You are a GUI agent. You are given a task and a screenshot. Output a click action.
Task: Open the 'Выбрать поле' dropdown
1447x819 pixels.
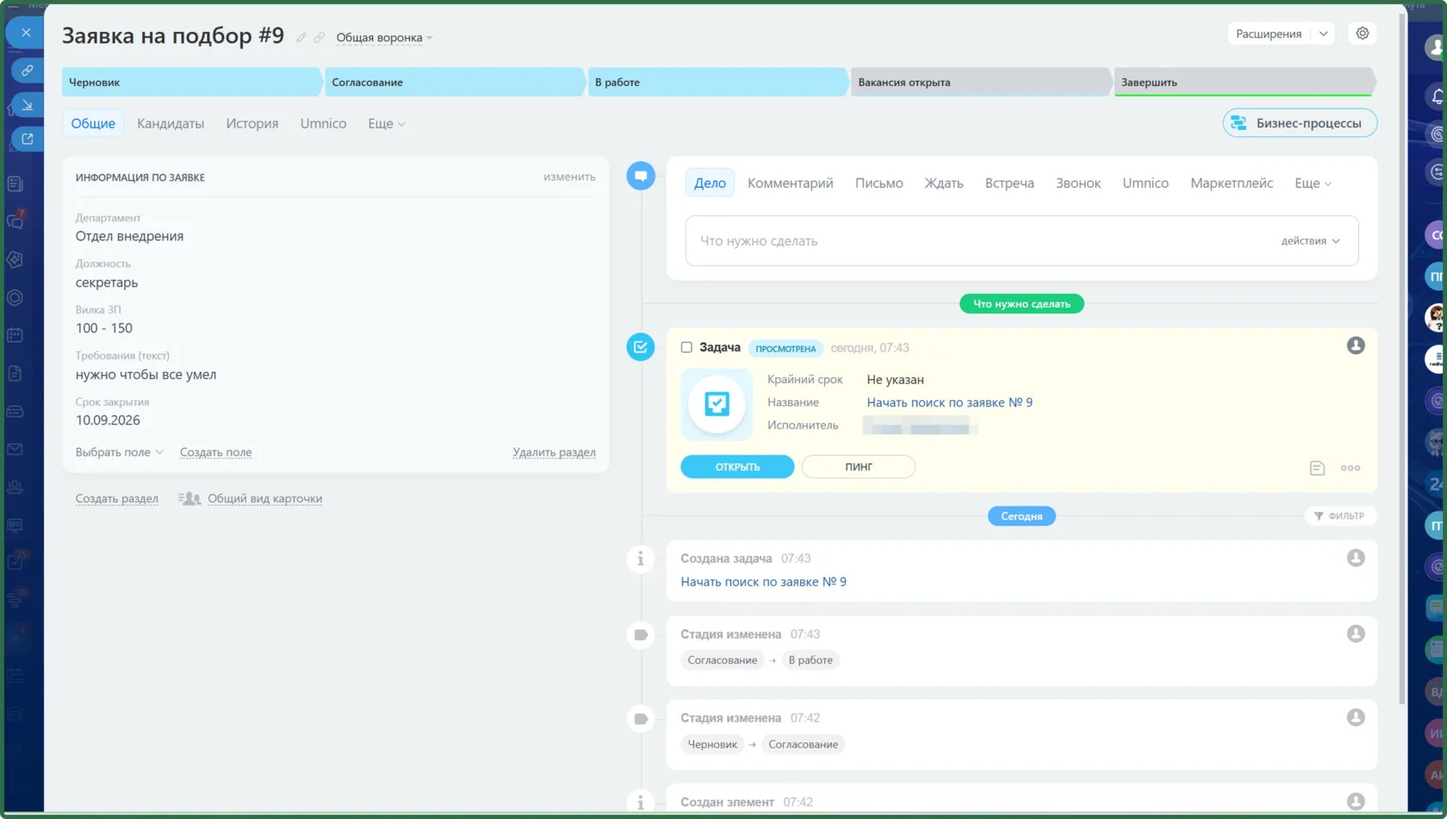click(119, 452)
